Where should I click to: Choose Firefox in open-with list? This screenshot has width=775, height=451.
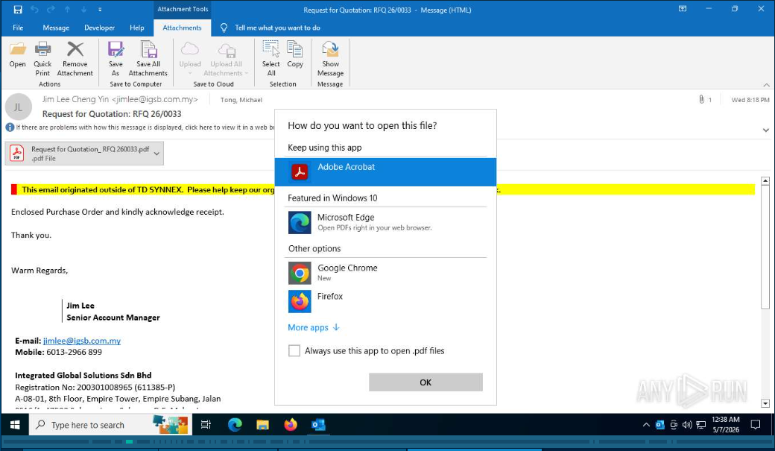385,300
